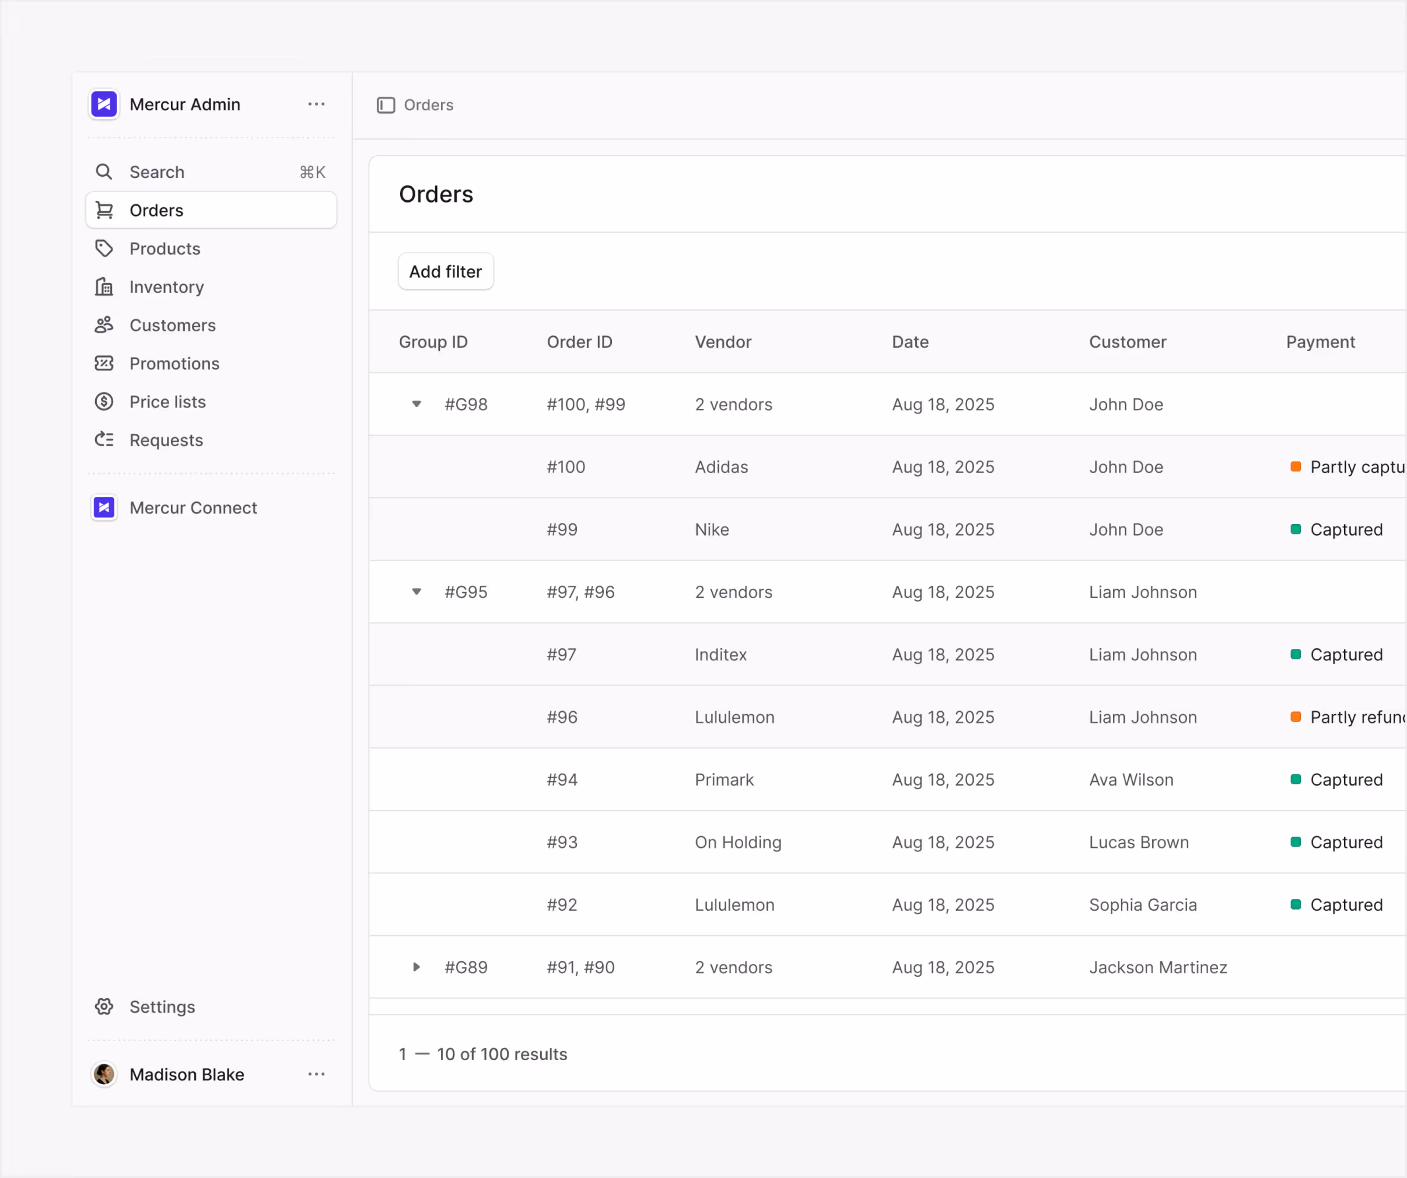Expand the #G89 order group
The image size is (1407, 1178).
point(416,967)
